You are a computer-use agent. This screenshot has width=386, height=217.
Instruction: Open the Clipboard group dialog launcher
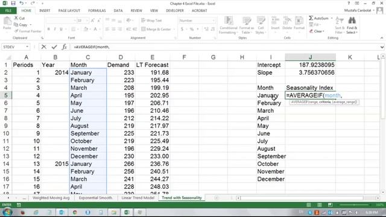tap(42, 38)
